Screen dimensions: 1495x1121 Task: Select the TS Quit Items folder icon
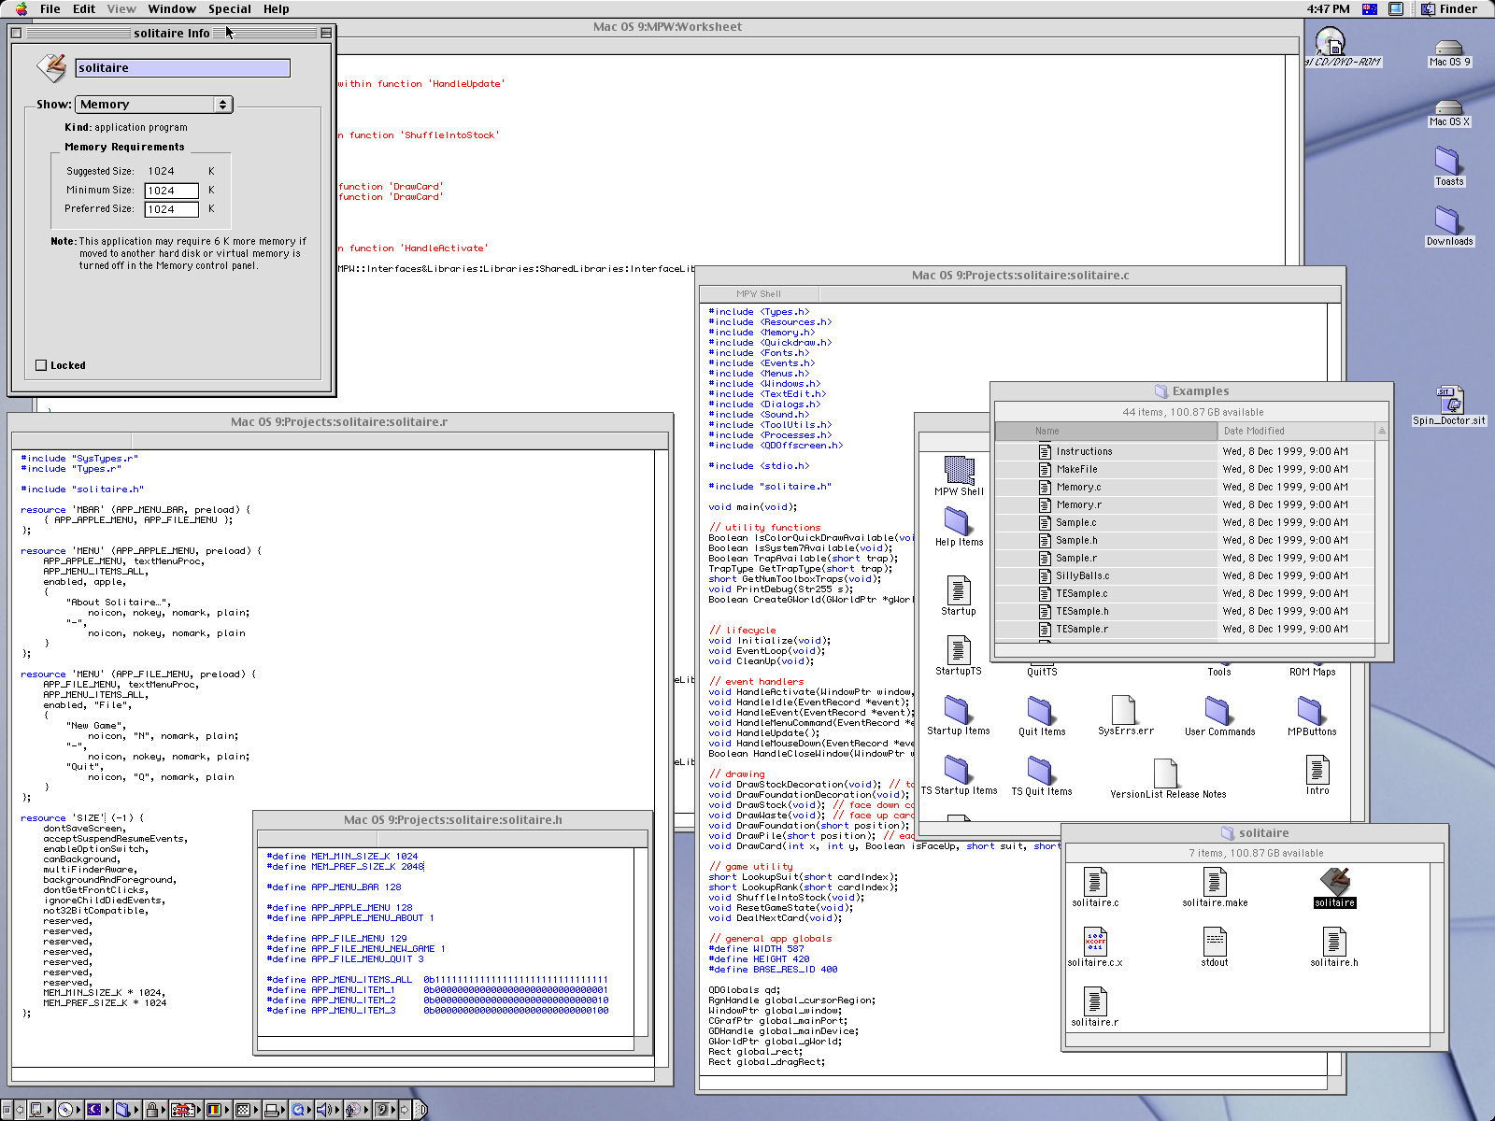1041,770
